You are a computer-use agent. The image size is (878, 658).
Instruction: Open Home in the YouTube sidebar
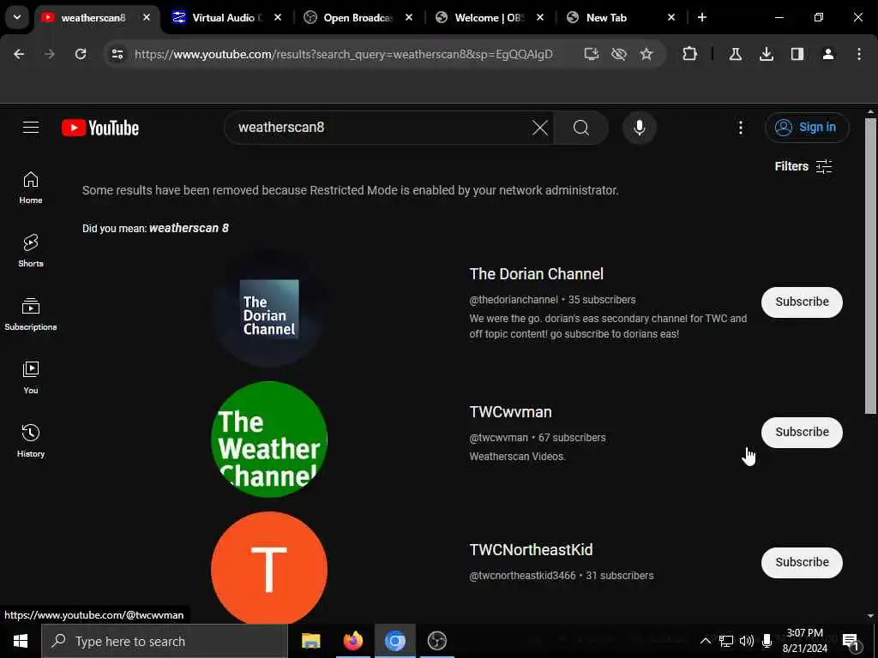[31, 188]
